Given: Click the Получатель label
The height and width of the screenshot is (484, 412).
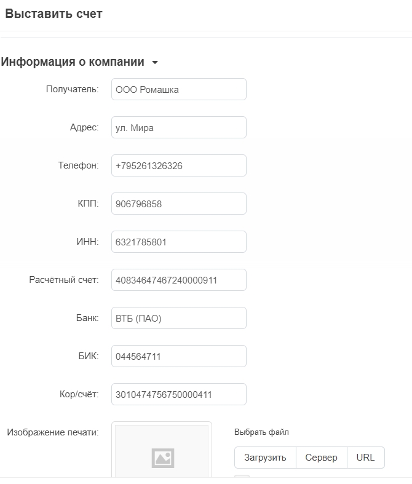Looking at the screenshot, I should coord(72,89).
